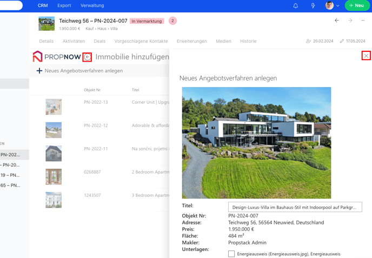The height and width of the screenshot is (258, 372).
Task: Open the Export menu
Action: (64, 6)
